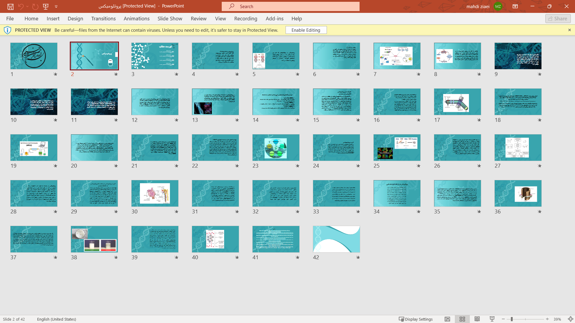The image size is (575, 323).
Task: Click the zoom out minus button
Action: (503, 319)
